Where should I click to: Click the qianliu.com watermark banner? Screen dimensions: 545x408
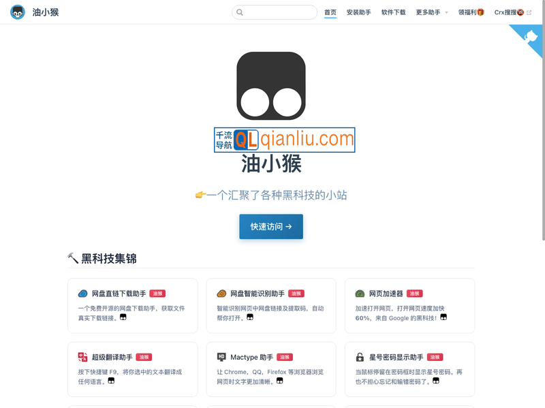coord(284,140)
